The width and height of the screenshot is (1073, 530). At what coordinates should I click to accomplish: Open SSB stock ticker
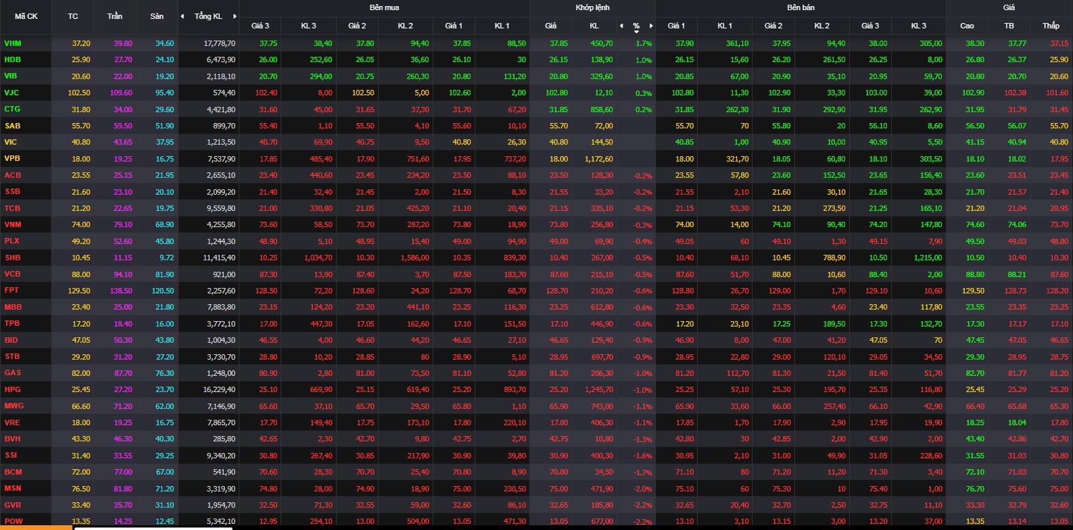(x=12, y=191)
